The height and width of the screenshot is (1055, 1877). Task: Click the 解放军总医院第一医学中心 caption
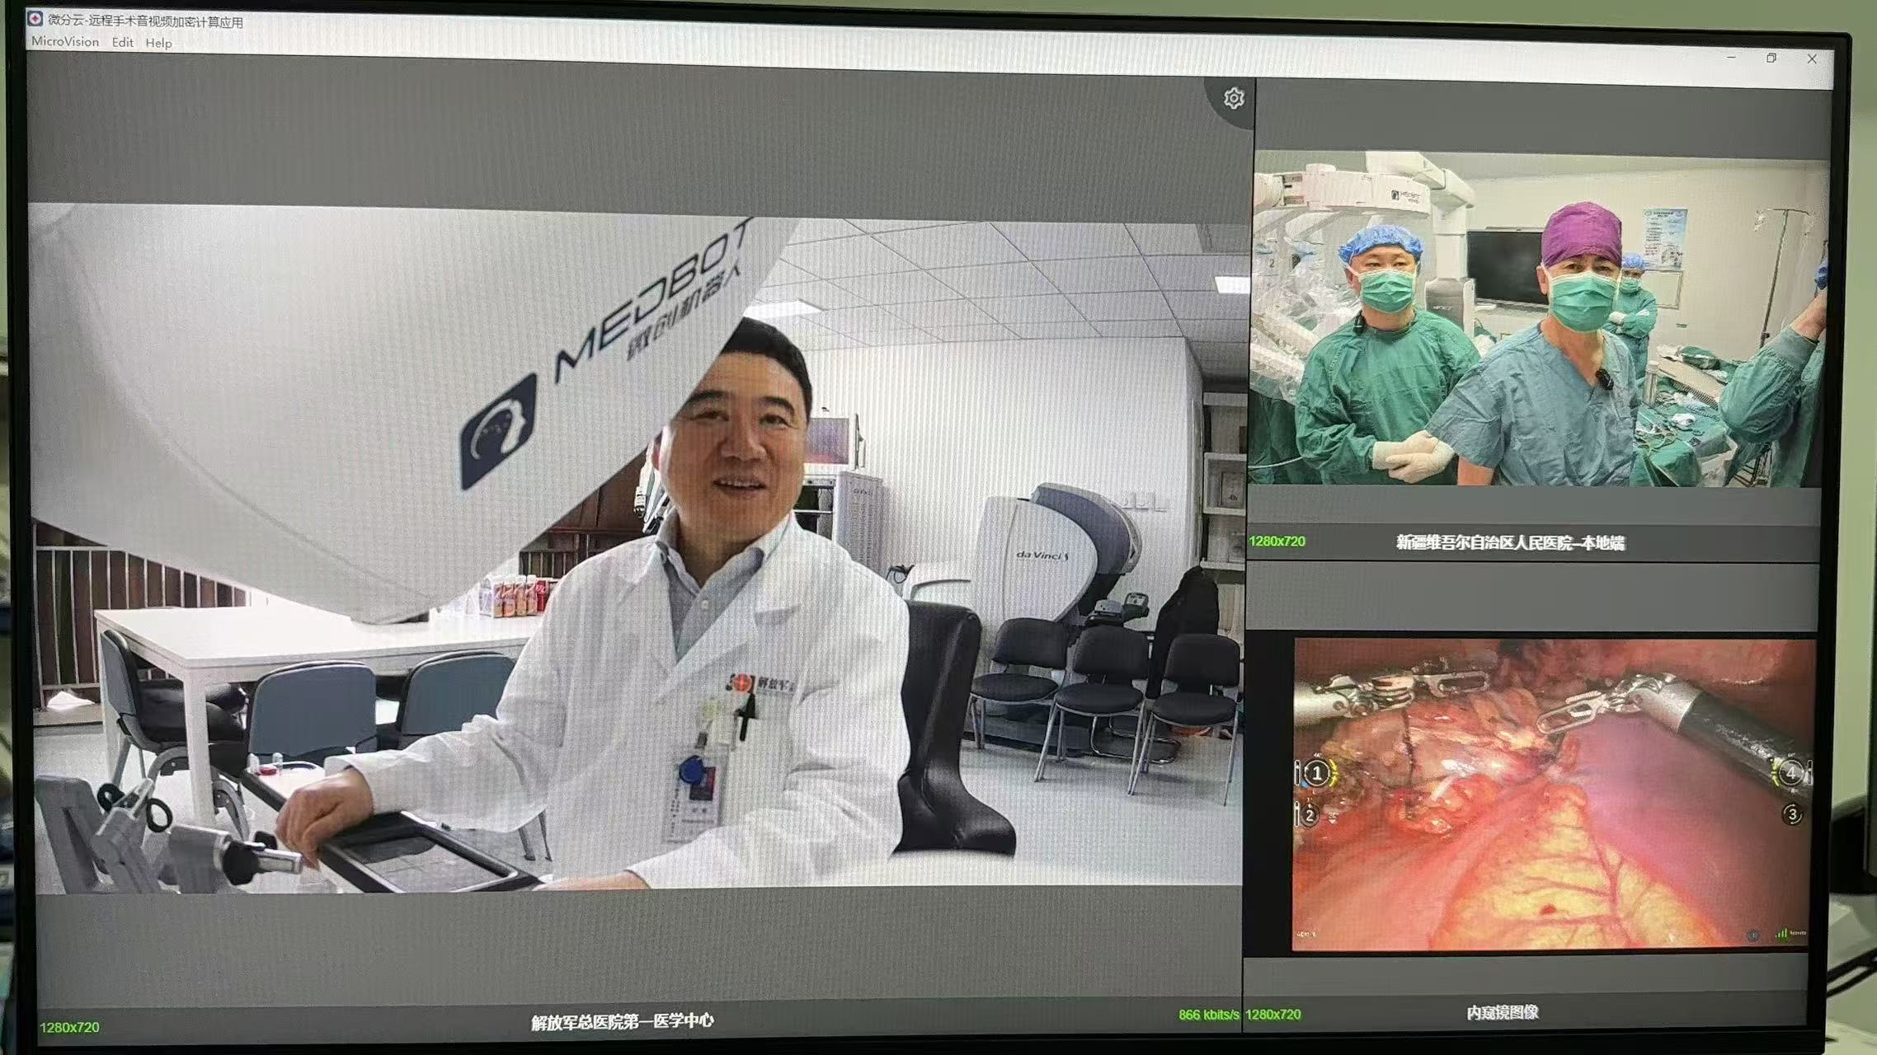coord(623,1021)
